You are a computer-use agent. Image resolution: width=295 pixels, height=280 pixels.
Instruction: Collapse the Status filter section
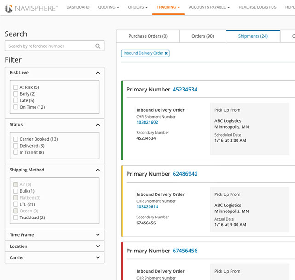coord(98,125)
